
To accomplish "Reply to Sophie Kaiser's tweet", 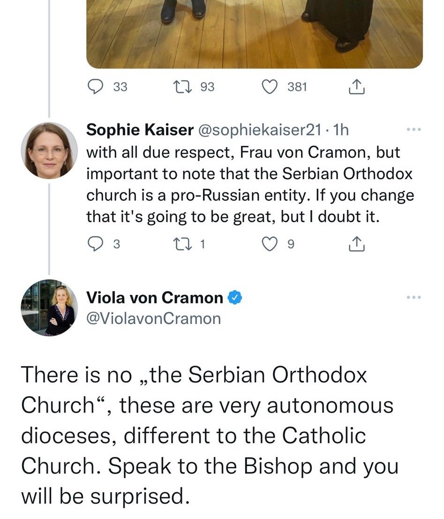I will (95, 244).
